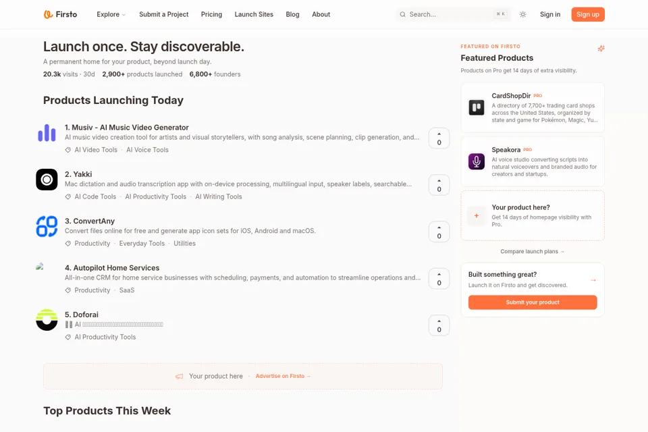Screen dimensions: 648x432
Task: Click the tag icon in Autopilot row
Action: coord(67,290)
